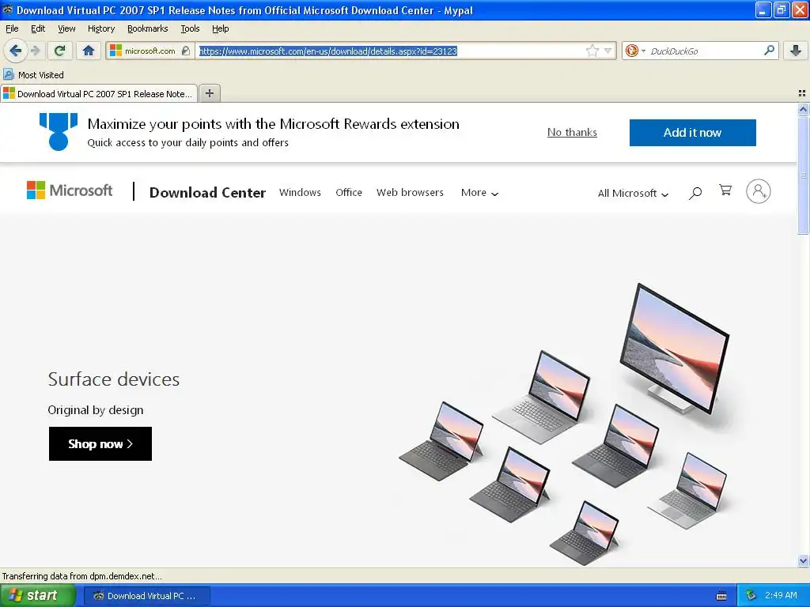Image resolution: width=810 pixels, height=607 pixels.
Task: Click the DuckDuckGo search input field
Action: pyautogui.click(x=703, y=51)
